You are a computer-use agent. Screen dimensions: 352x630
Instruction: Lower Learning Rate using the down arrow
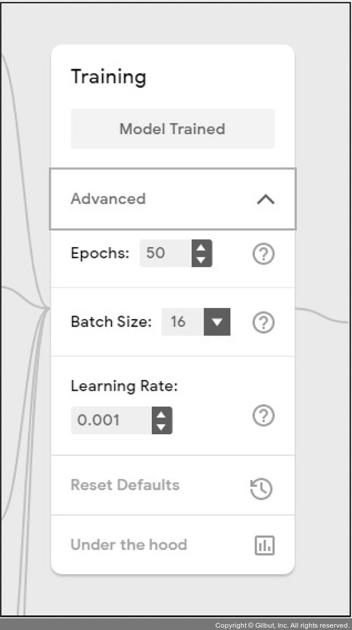(162, 426)
